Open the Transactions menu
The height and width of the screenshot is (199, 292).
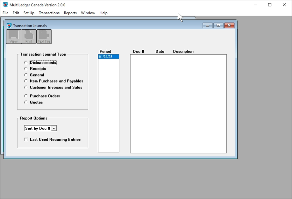(49, 13)
